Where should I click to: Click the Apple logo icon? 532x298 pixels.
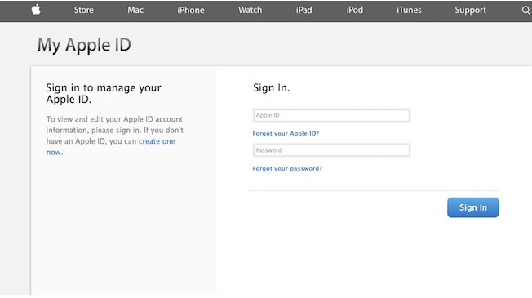coord(36,10)
